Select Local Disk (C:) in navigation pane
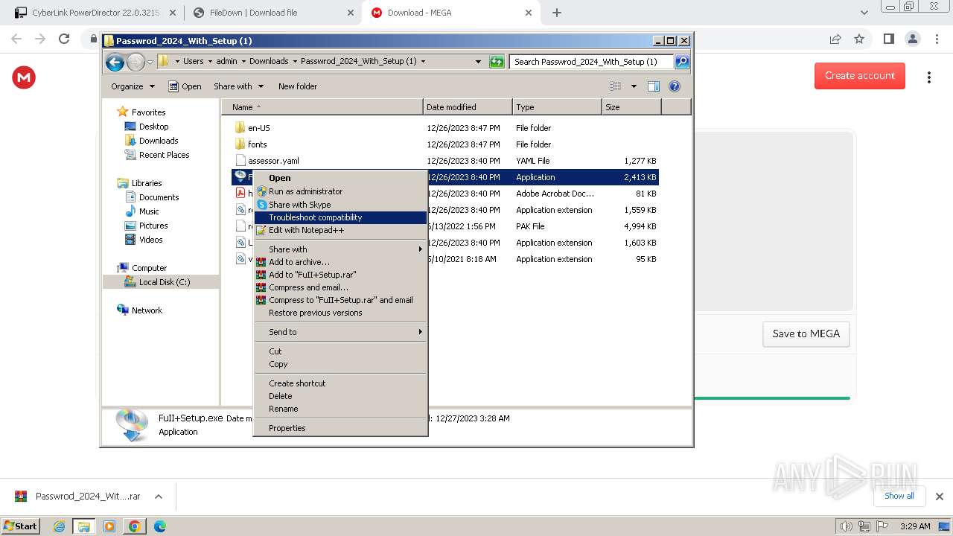This screenshot has height=536, width=953. point(164,282)
